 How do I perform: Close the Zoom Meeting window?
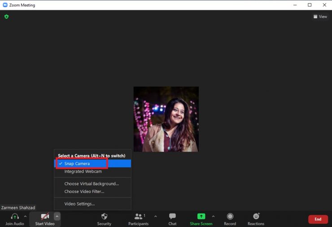pos(324,5)
